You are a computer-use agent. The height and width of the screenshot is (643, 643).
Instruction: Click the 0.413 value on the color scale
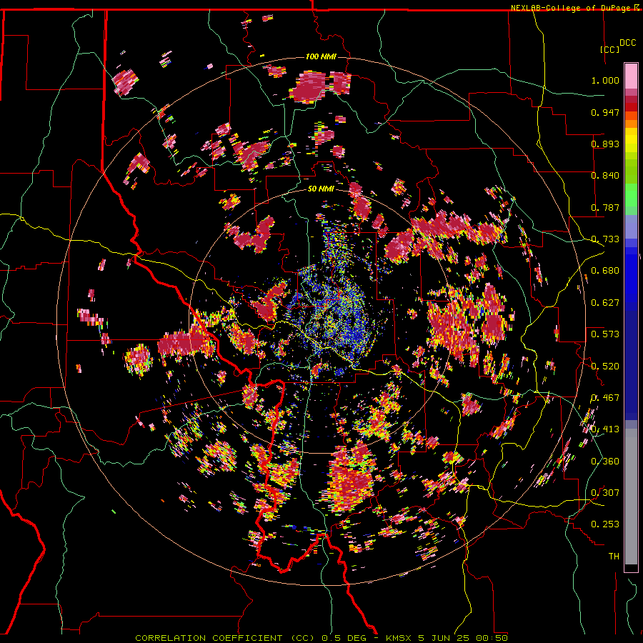click(x=605, y=429)
